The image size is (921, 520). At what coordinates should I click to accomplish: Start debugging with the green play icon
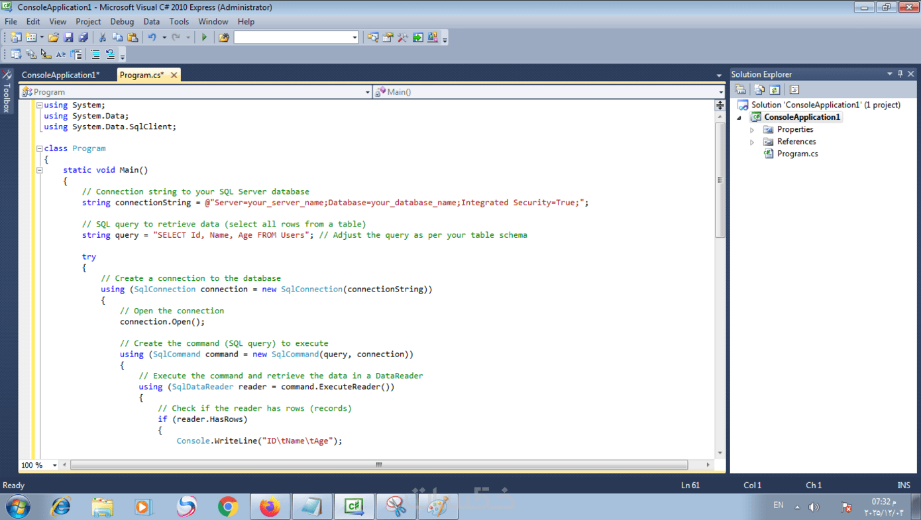pos(204,38)
